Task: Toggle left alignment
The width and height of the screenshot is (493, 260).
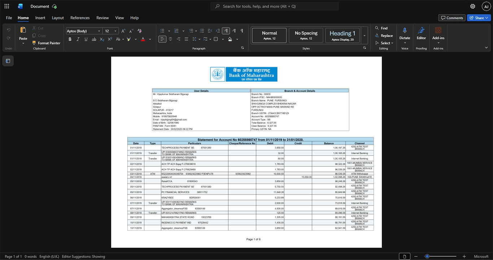Action: point(162,39)
